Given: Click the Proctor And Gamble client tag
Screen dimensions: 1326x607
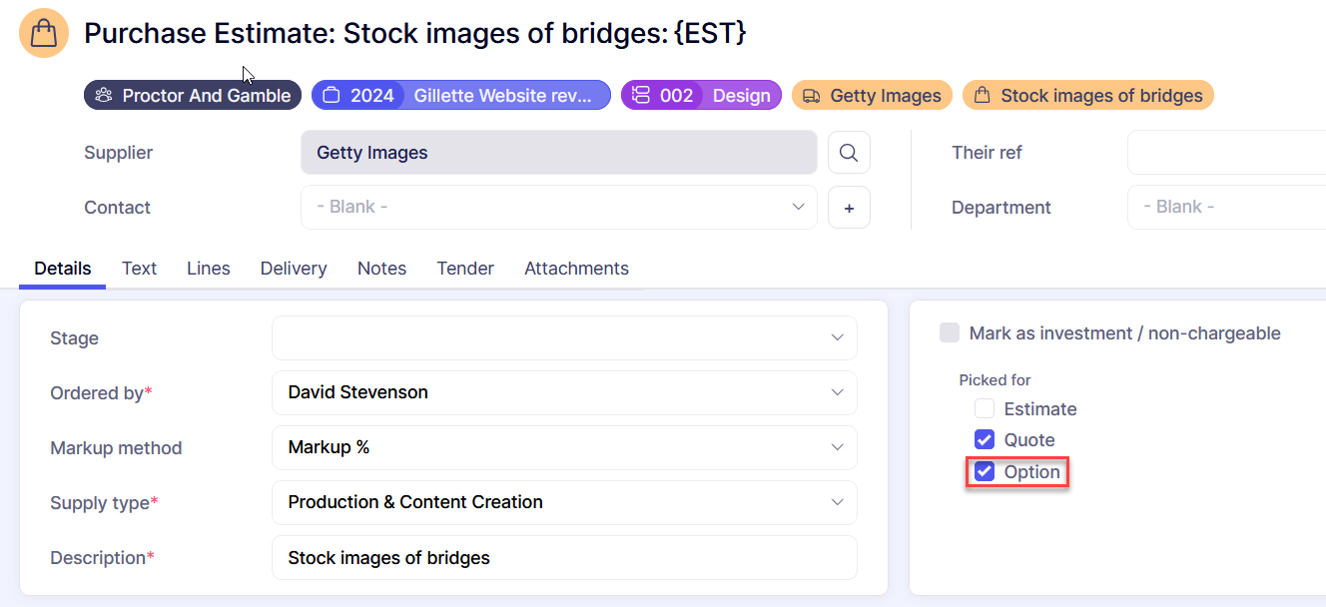Looking at the screenshot, I should pos(193,96).
